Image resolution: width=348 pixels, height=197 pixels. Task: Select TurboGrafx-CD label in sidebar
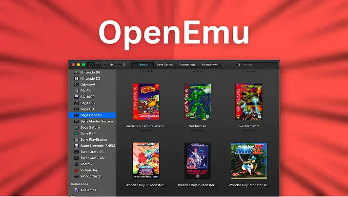click(92, 158)
